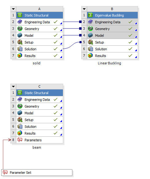Viewport: 150px width, 179px height.
Task: Click the Engineering Data book icon in system C
Action: (x=20, y=99)
